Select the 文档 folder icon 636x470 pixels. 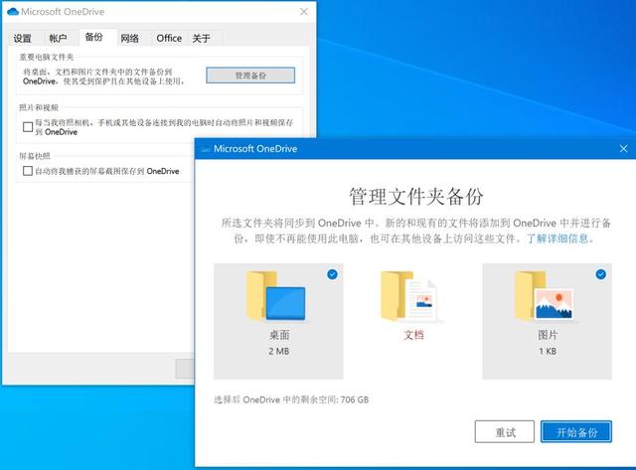tap(409, 296)
